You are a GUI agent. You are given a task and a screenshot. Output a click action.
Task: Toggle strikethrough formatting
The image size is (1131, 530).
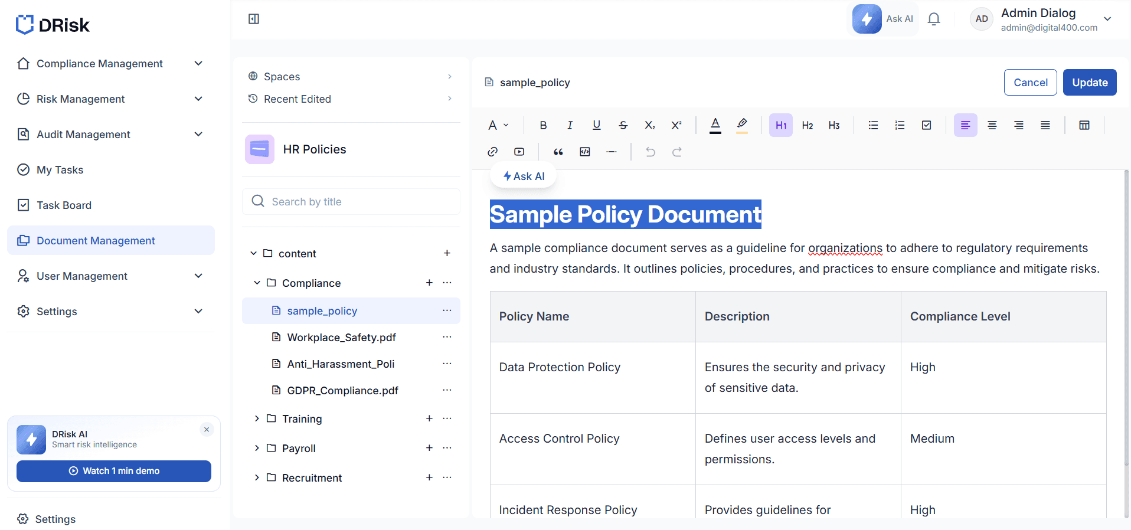click(623, 125)
